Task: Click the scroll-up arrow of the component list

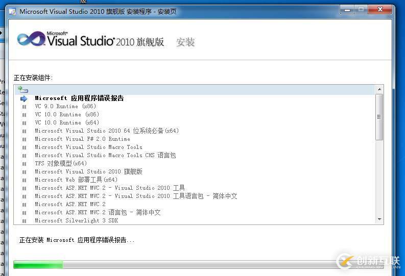Action: [x=379, y=89]
